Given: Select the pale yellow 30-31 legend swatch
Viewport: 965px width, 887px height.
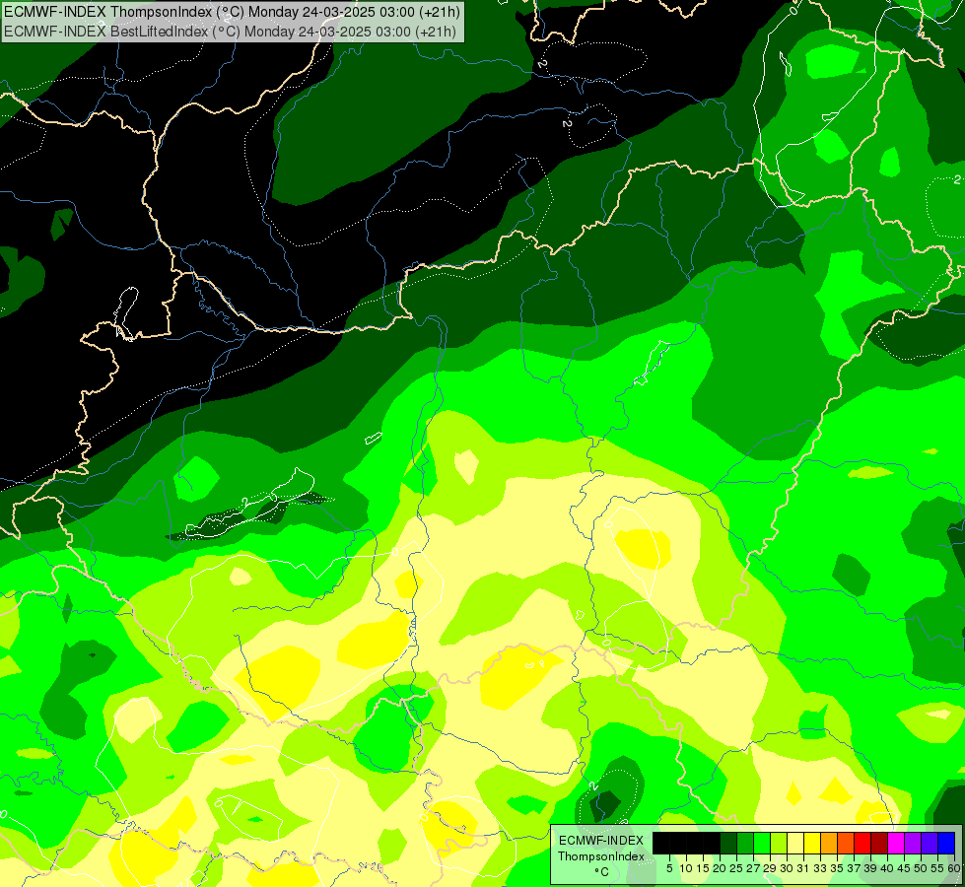Looking at the screenshot, I should (x=795, y=843).
